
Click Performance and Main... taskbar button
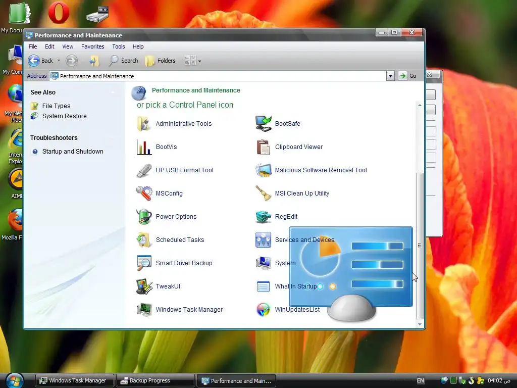[236, 381]
